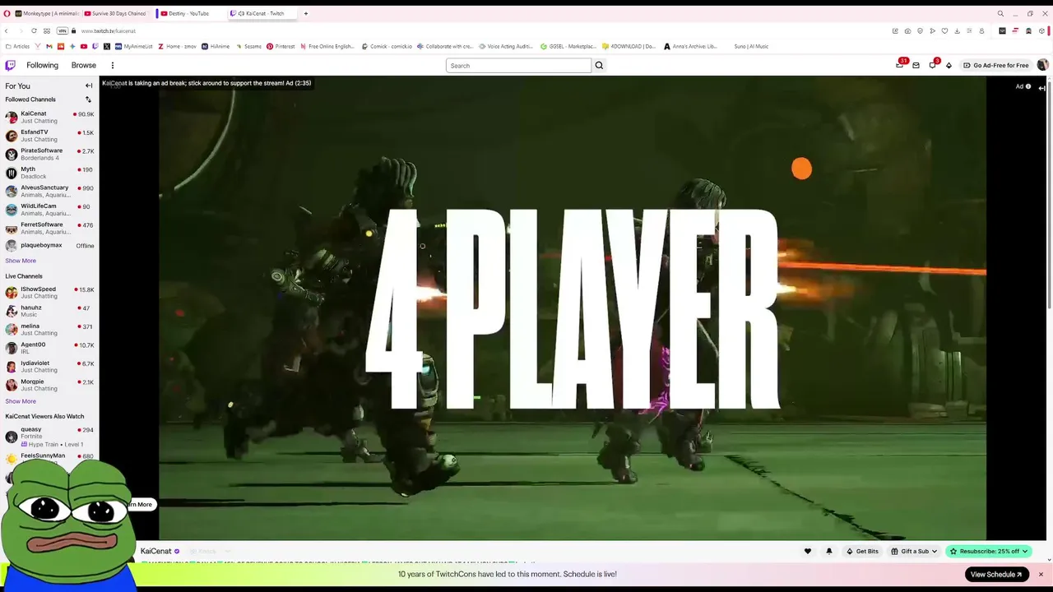Expand Show More under Live Channels
Image resolution: width=1053 pixels, height=592 pixels.
[21, 401]
